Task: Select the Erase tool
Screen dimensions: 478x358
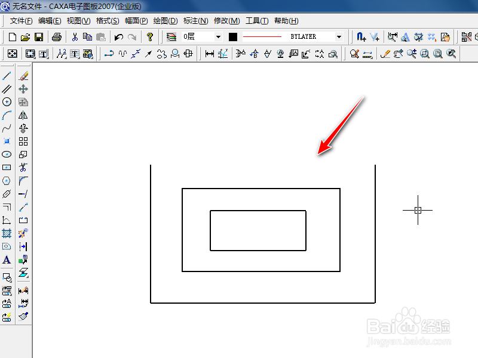Action: pyautogui.click(x=23, y=76)
